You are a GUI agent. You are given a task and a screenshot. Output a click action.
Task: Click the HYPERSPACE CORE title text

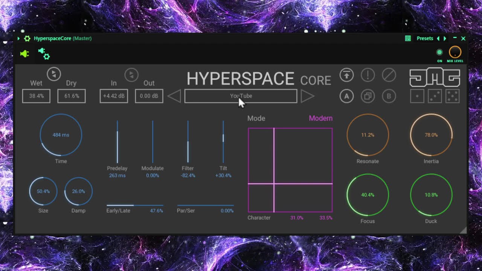[259, 79]
